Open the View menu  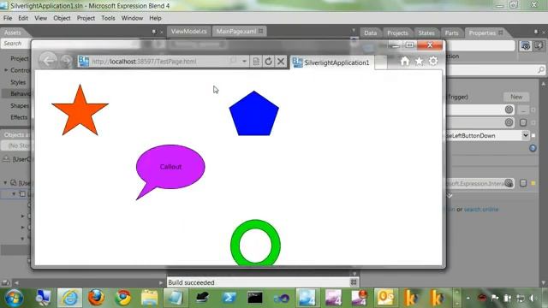tap(40, 18)
